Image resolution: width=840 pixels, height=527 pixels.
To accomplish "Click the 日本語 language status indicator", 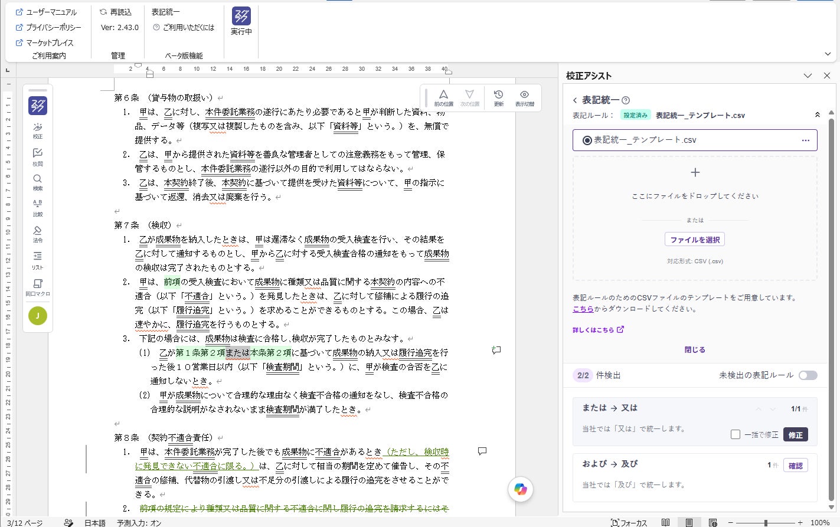I will click(95, 523).
